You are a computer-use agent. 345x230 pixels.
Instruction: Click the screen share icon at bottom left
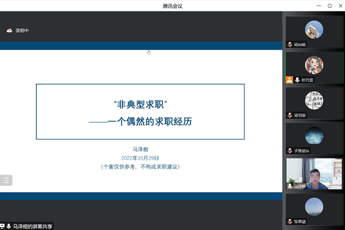(x=2, y=226)
